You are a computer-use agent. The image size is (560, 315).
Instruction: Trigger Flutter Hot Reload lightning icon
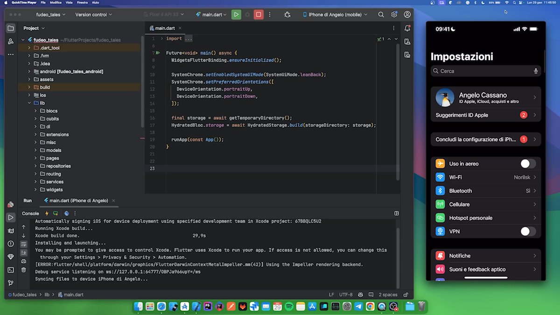47,213
